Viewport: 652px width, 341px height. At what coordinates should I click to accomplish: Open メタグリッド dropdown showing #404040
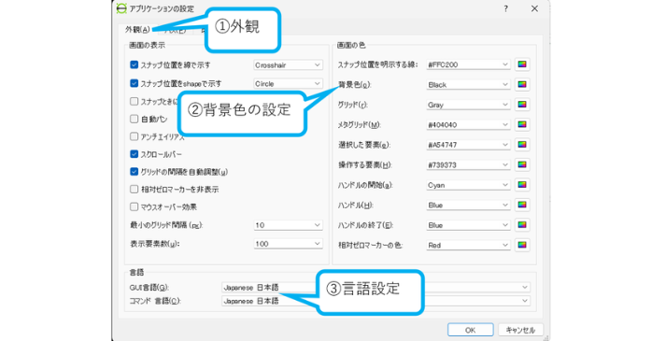click(x=468, y=125)
